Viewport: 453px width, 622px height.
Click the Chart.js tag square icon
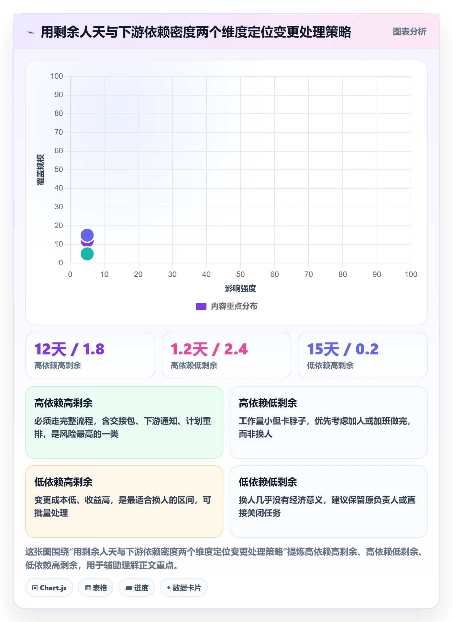(x=35, y=588)
